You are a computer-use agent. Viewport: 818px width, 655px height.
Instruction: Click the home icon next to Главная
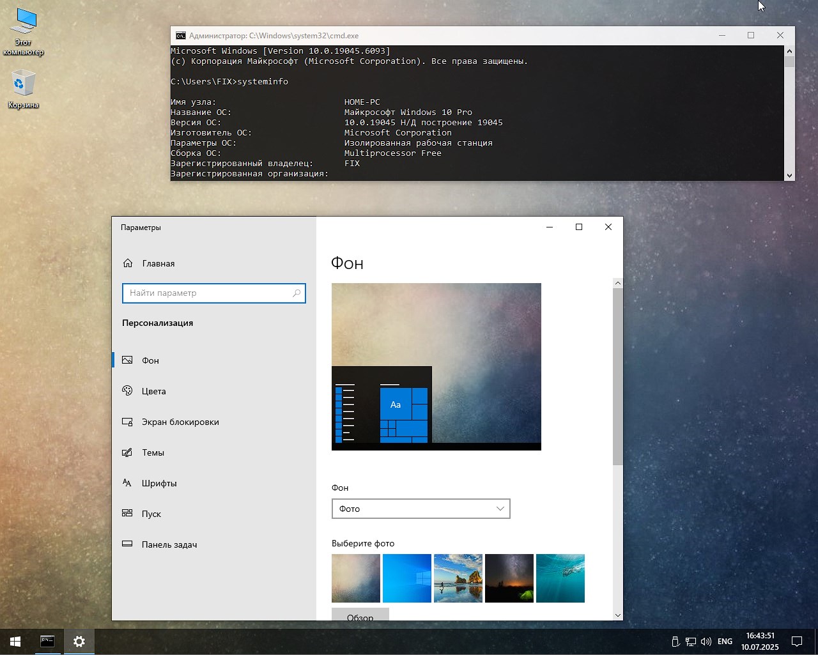128,263
